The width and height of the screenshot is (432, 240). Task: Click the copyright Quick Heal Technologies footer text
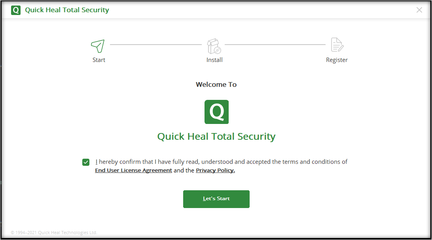click(x=54, y=232)
